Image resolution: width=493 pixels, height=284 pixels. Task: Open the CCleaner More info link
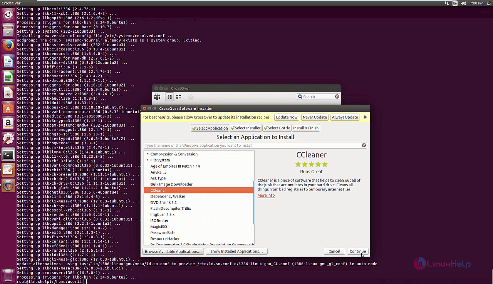[x=266, y=195]
